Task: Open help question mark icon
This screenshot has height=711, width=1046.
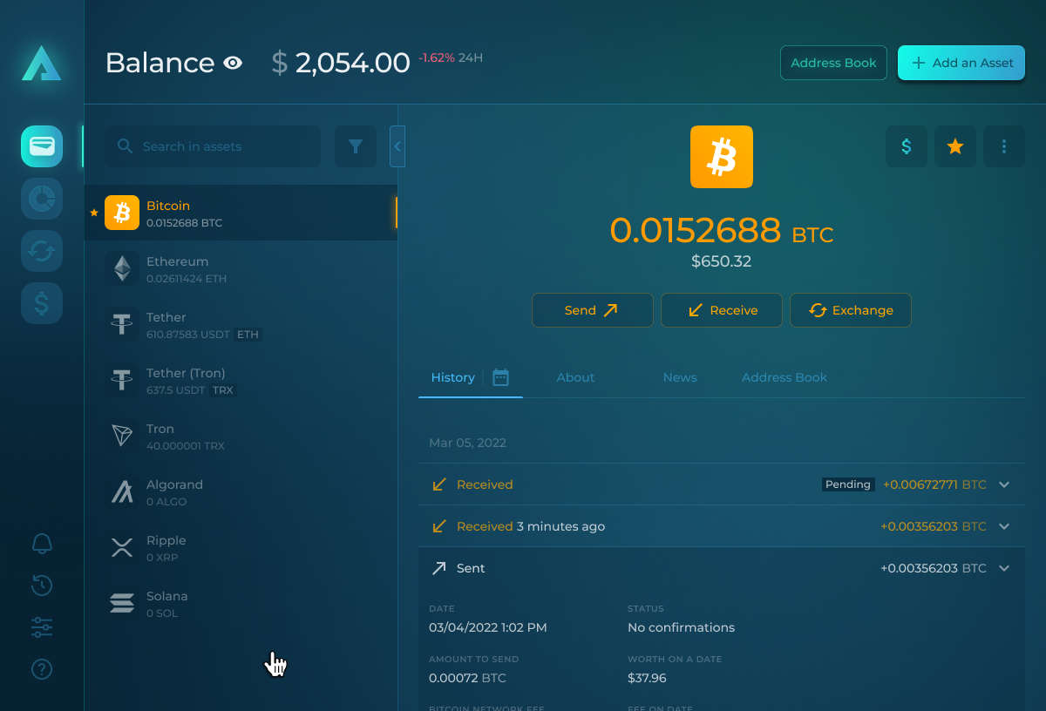Action: (x=42, y=669)
